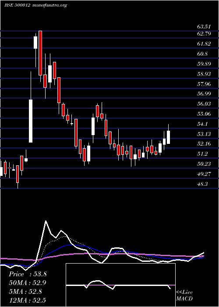219x307 pixels.
Task: Click the BSE 500012 chart title
Action: pyautogui.click(x=35, y=5)
